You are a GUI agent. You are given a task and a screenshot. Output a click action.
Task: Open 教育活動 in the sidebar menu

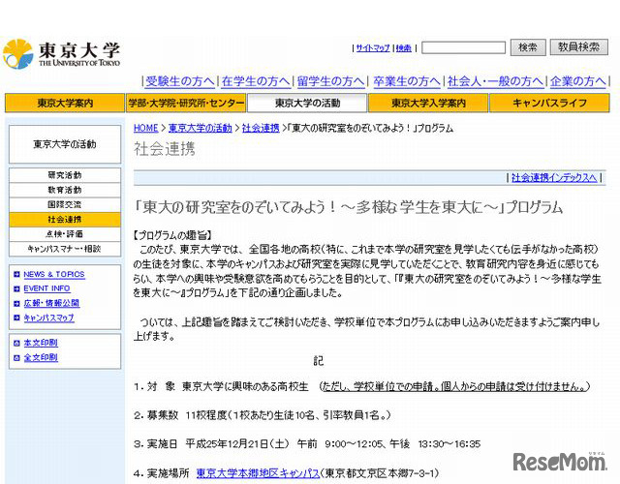(65, 190)
